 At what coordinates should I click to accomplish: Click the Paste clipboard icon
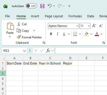10,26
